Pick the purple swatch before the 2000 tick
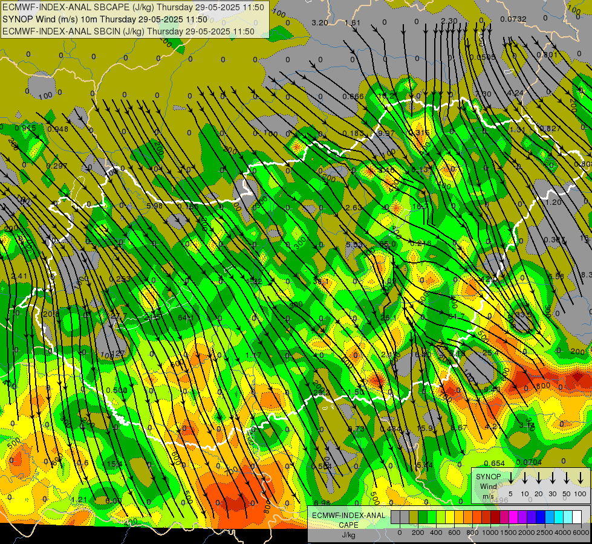Screen dimensions: 592x544 click(x=522, y=517)
